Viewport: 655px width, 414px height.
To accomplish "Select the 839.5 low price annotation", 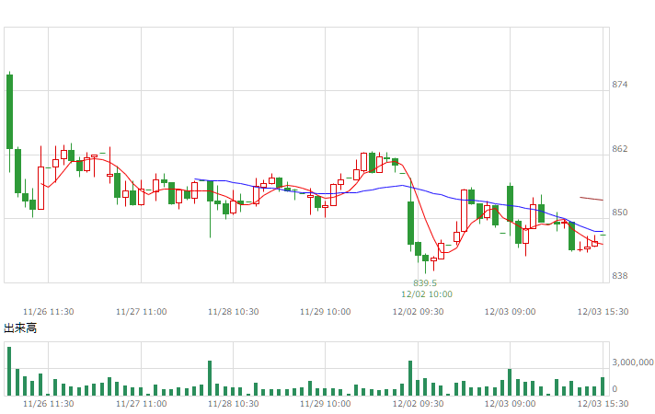I will coord(425,283).
